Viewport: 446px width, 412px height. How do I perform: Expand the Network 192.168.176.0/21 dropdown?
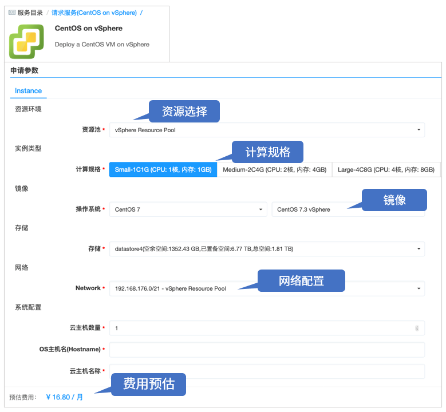[x=267, y=288]
